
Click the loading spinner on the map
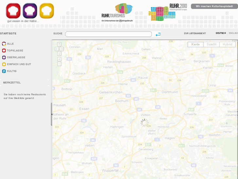[144, 123]
